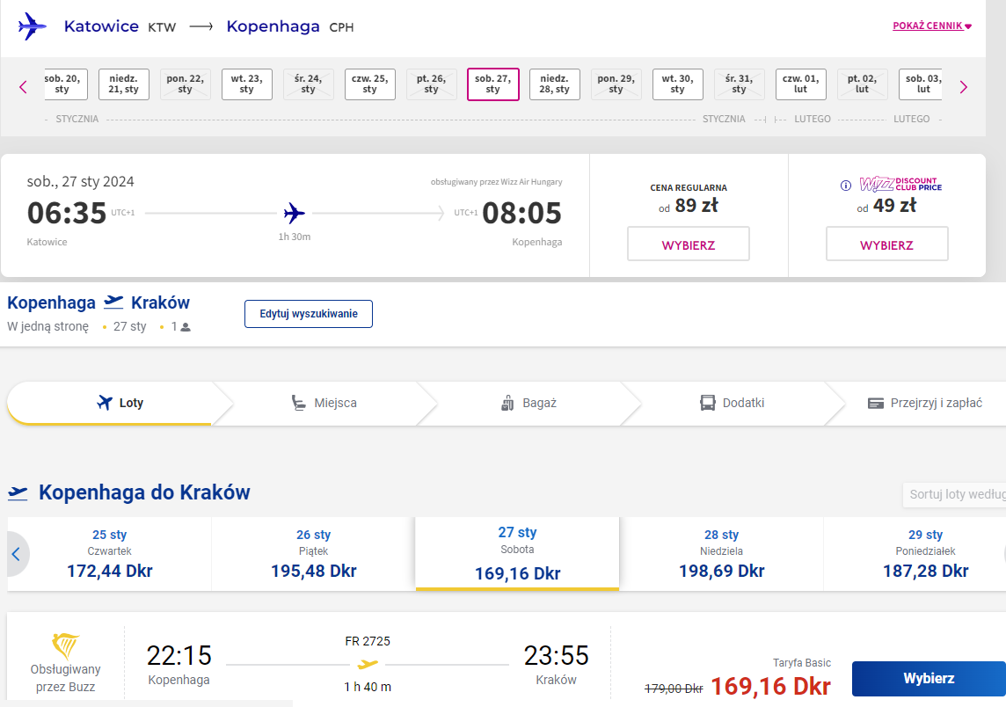Choose regular price 89 zł Wybierz button
Image resolution: width=1006 pixels, height=707 pixels.
tap(689, 244)
